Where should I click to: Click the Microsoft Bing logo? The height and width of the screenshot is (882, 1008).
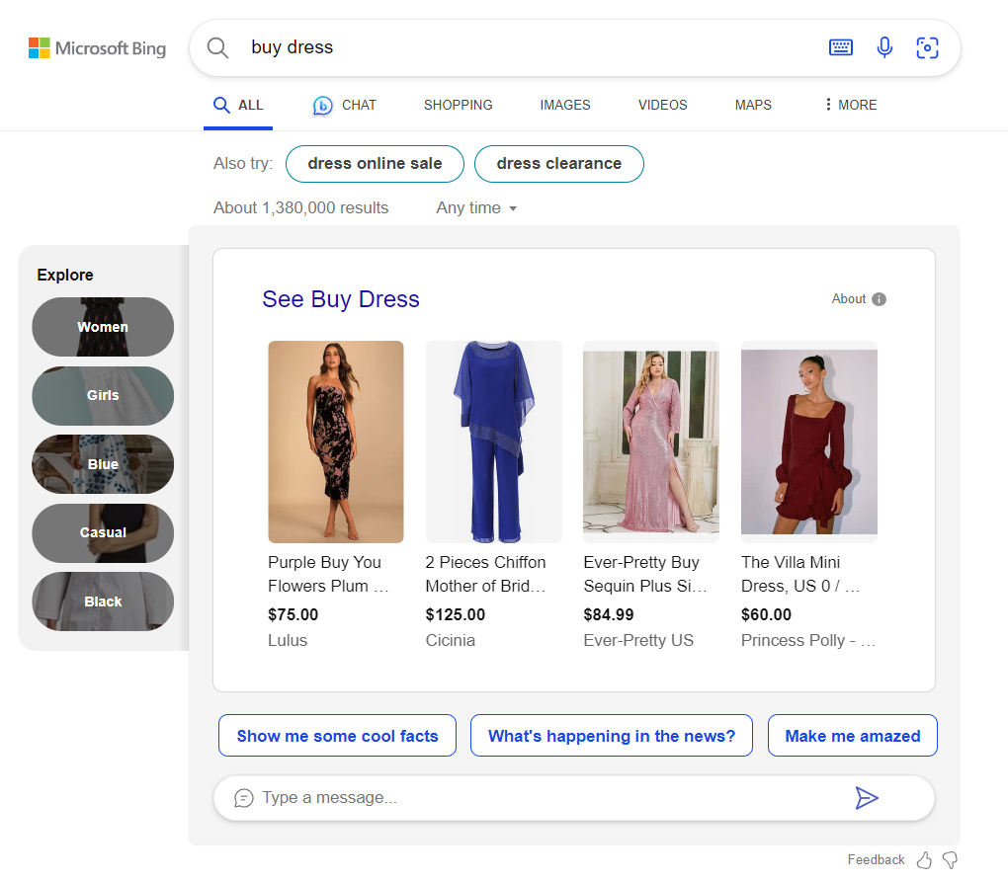[97, 48]
